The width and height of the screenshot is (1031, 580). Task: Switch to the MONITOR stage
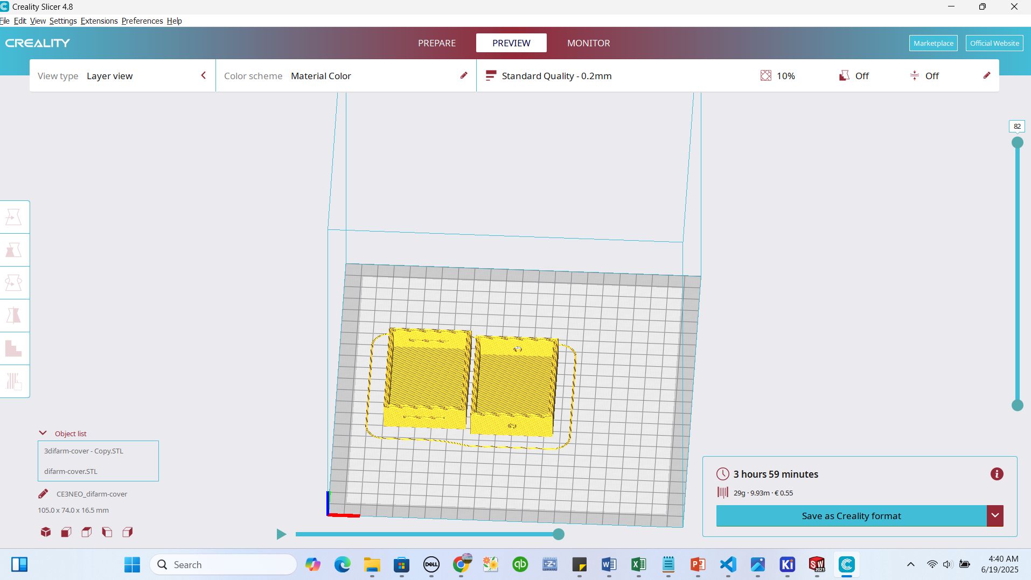(588, 43)
